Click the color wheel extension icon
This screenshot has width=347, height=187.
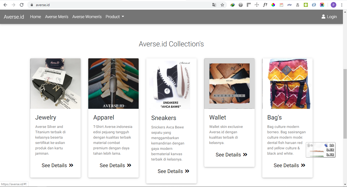pyautogui.click(x=273, y=5)
